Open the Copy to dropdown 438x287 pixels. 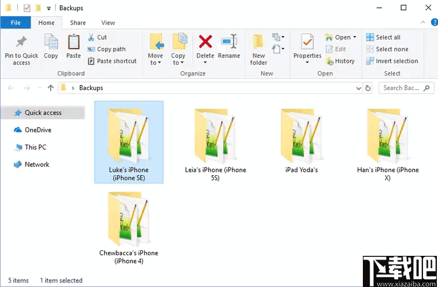[x=178, y=49]
